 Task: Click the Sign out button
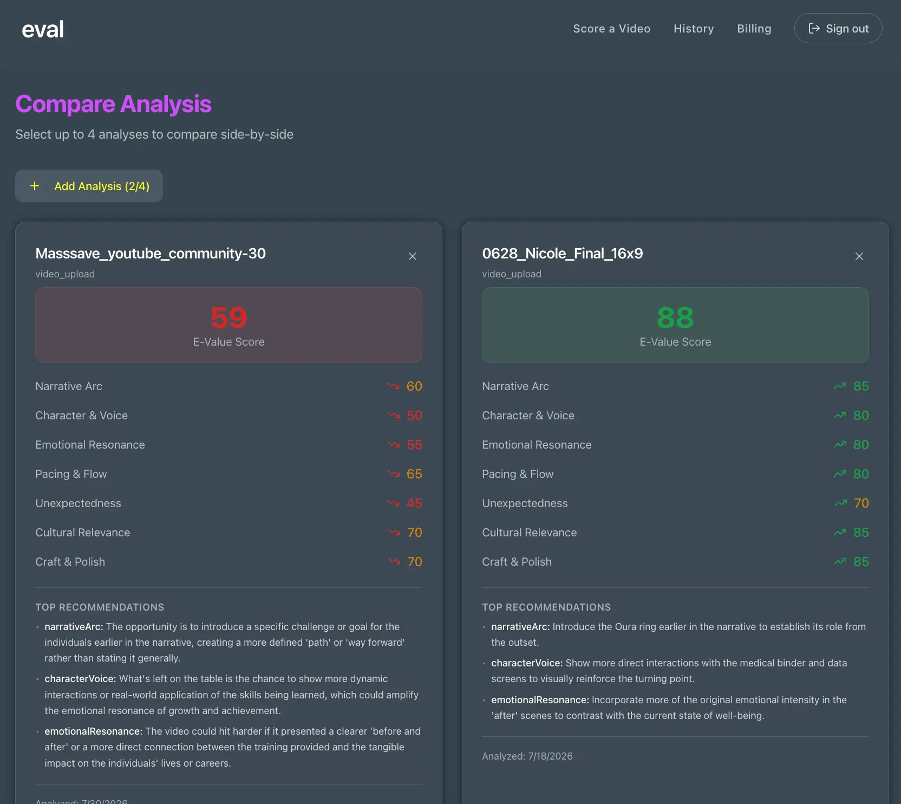pos(838,28)
